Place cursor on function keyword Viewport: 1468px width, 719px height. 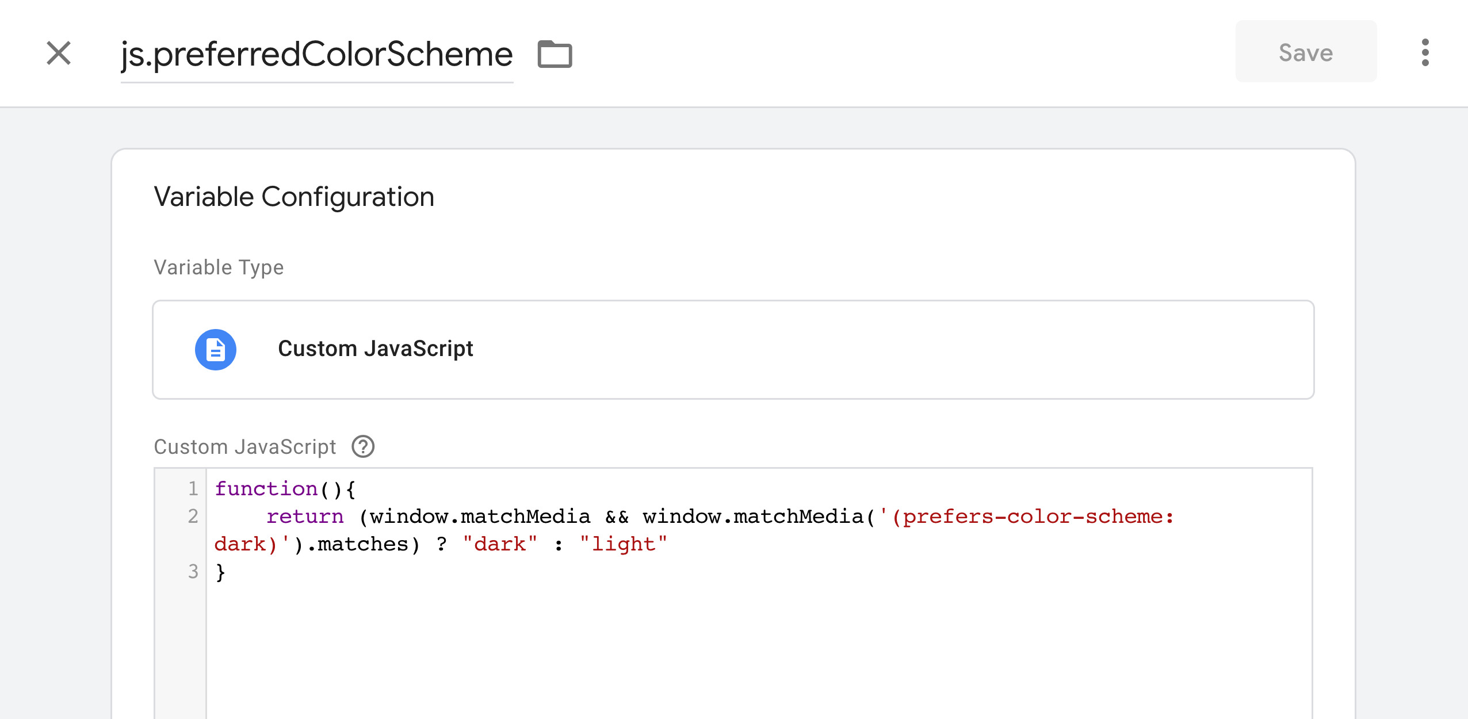point(266,489)
